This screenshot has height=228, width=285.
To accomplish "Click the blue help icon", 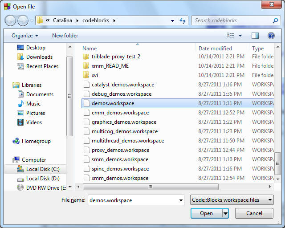I will click(271, 36).
